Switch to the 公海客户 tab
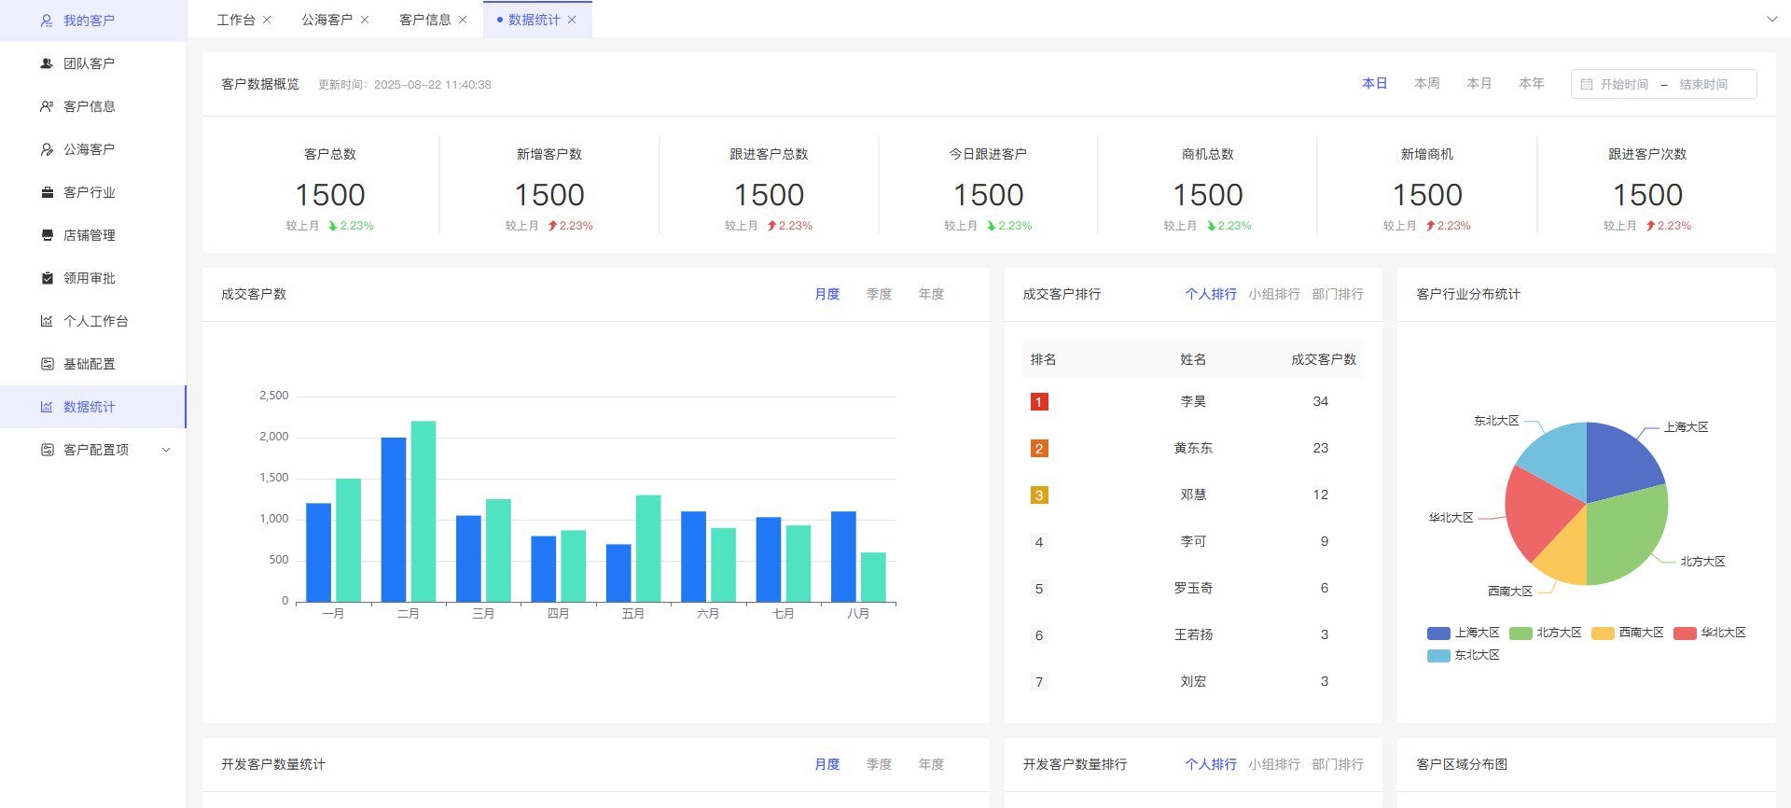 click(x=326, y=20)
